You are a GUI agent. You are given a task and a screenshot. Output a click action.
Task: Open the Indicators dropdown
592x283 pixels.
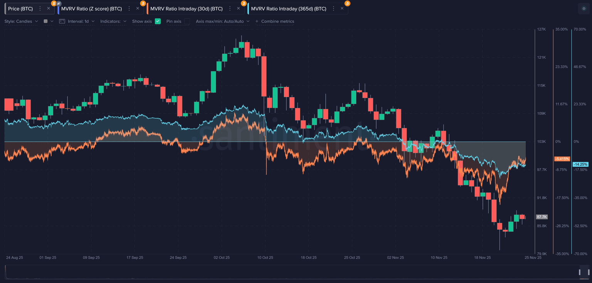(x=113, y=22)
